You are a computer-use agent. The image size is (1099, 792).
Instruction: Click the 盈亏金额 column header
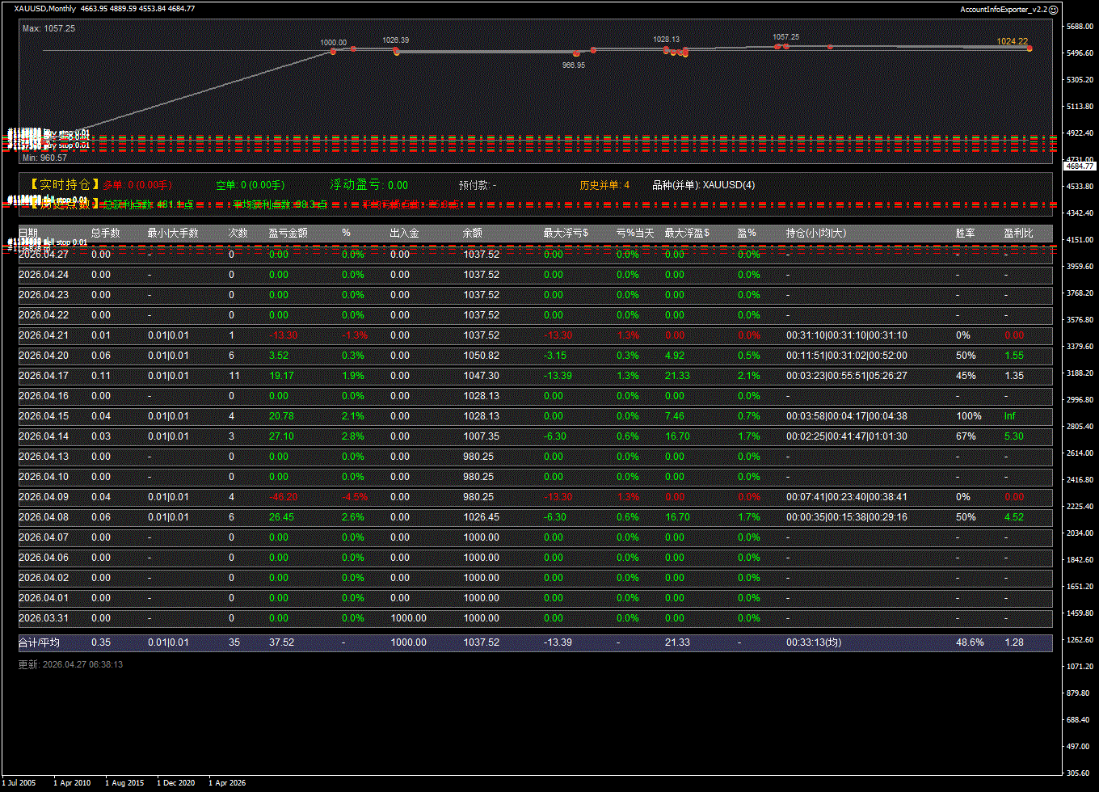(288, 233)
